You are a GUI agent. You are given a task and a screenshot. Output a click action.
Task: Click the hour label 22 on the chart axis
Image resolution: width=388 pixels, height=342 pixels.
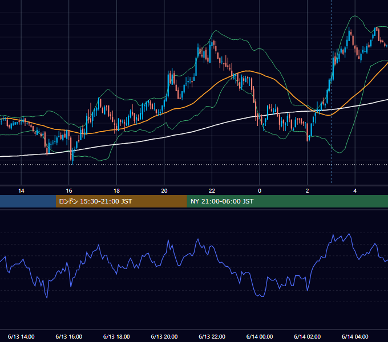coord(212,191)
